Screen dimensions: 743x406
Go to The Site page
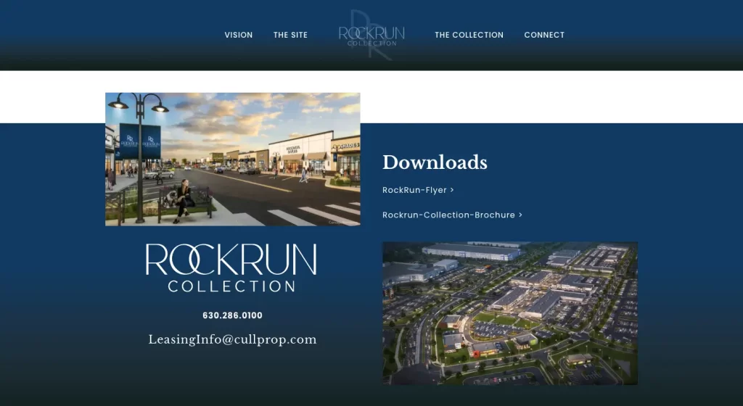coord(290,35)
